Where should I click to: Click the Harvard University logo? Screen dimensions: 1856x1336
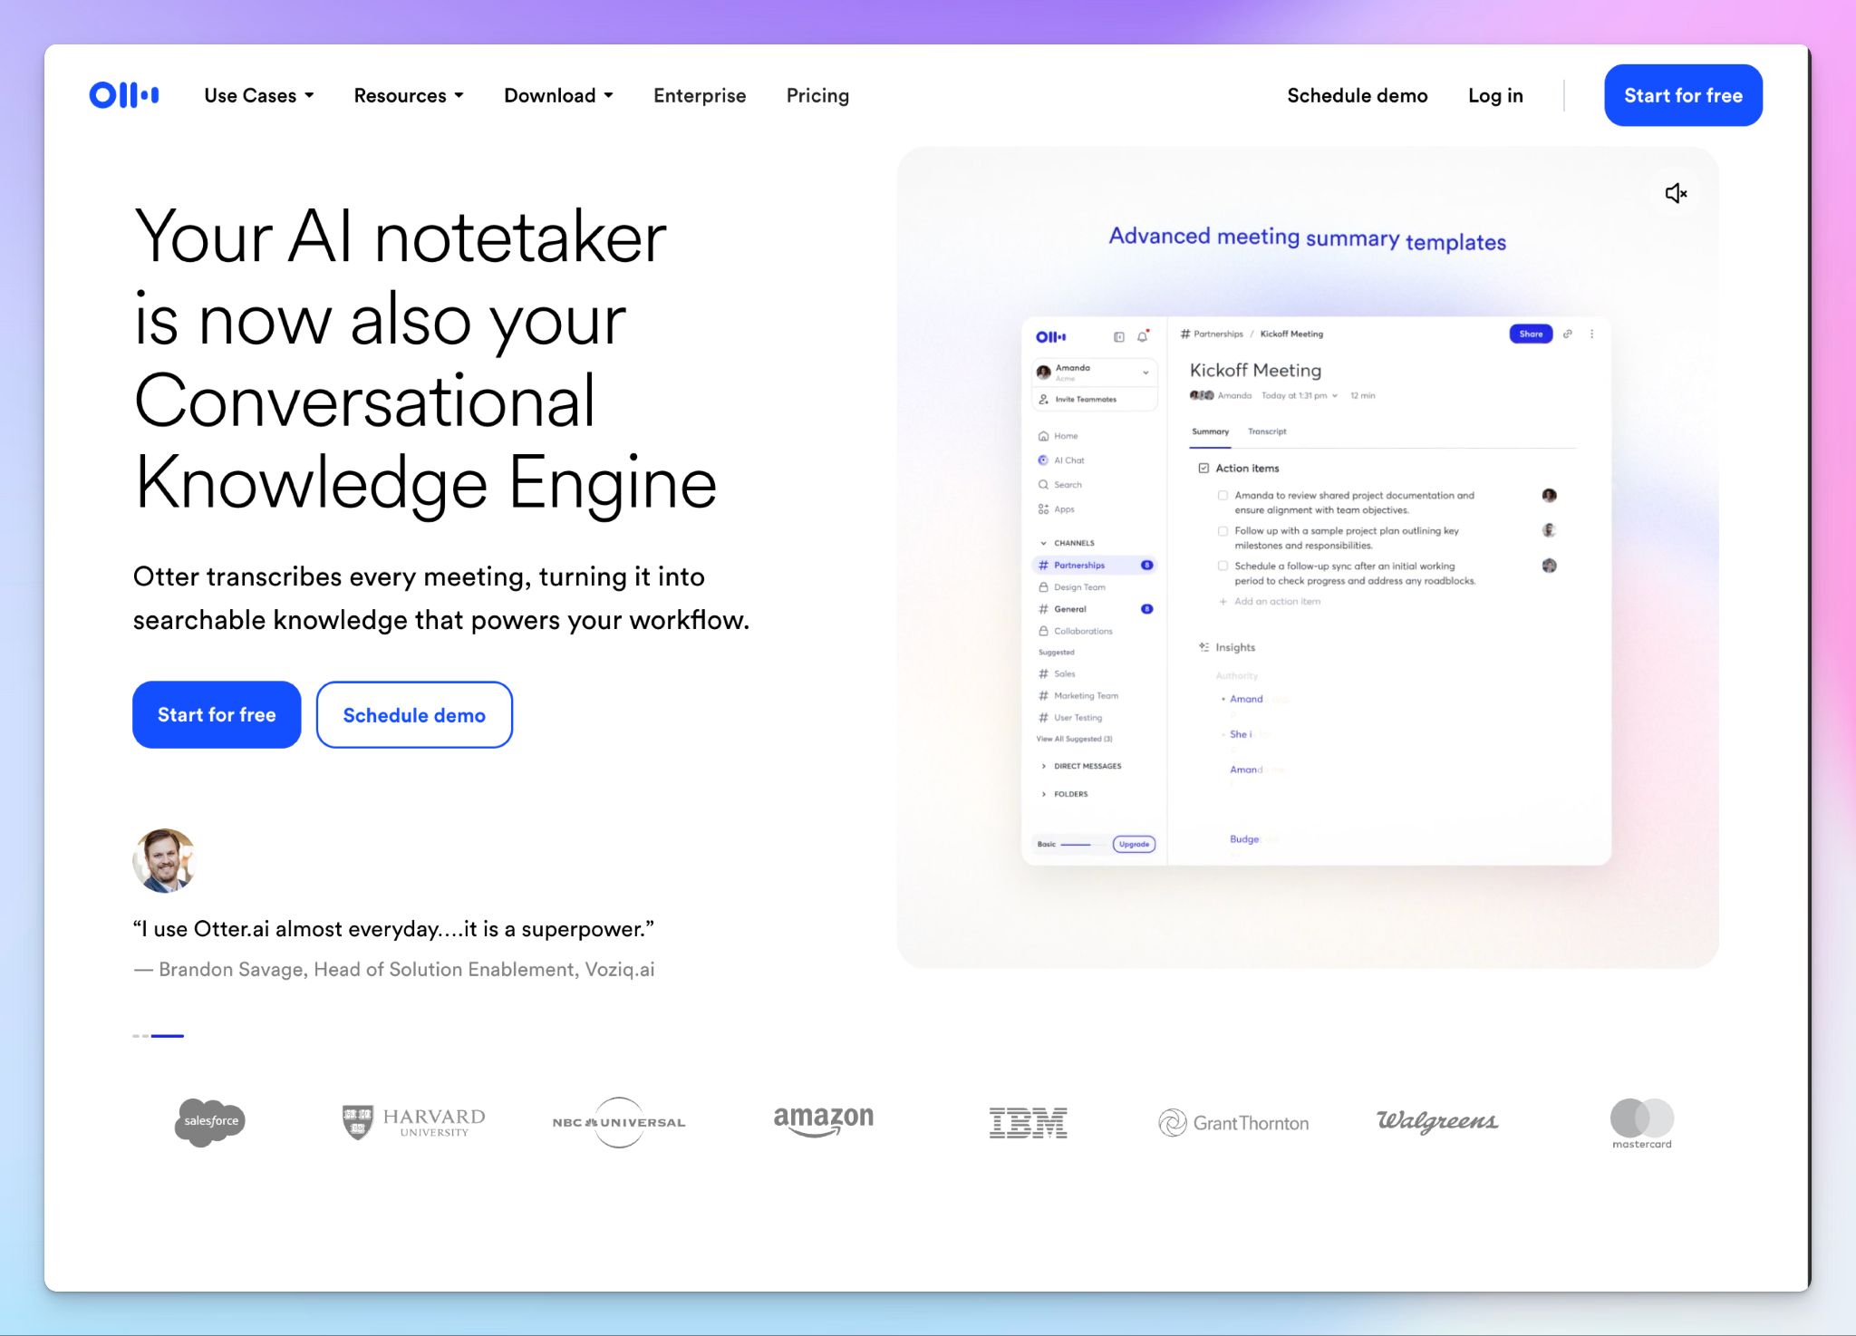413,1122
